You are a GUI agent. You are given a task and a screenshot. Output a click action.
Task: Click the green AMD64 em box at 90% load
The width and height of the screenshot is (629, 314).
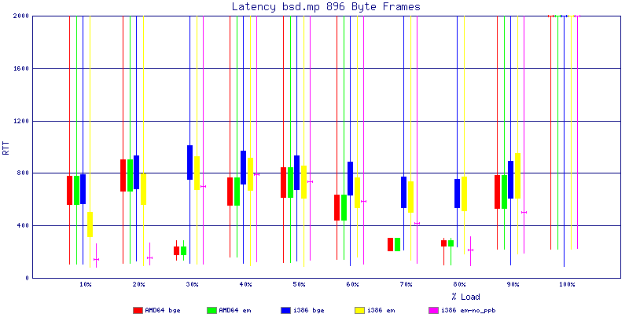[x=504, y=192]
